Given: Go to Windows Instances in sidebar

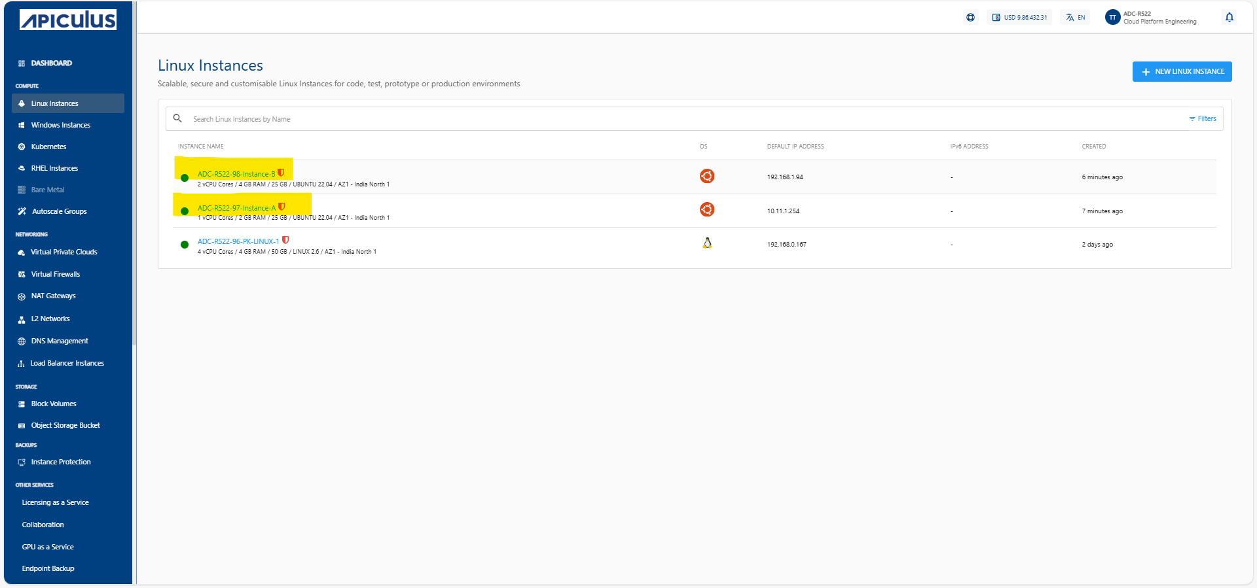Looking at the screenshot, I should (60, 125).
